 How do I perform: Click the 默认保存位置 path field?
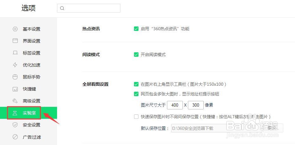click(217, 128)
